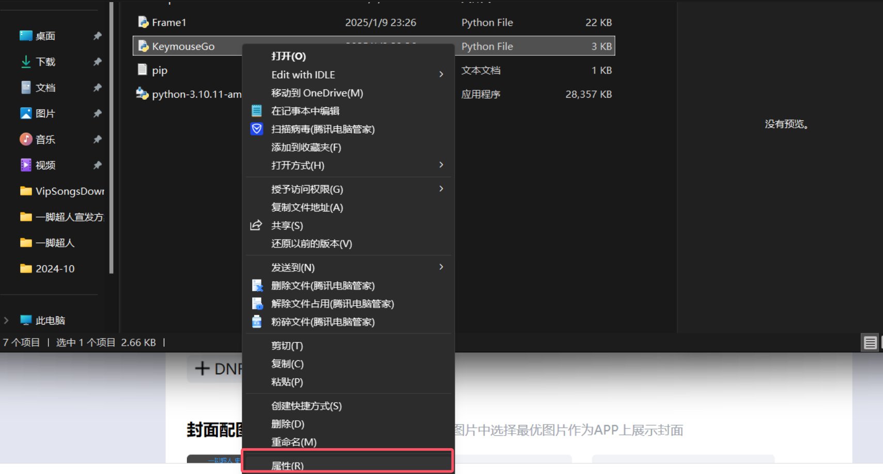Screen dimensions: 883x474
Task: Click the icon beside 解除文件占用
Action: click(x=257, y=303)
